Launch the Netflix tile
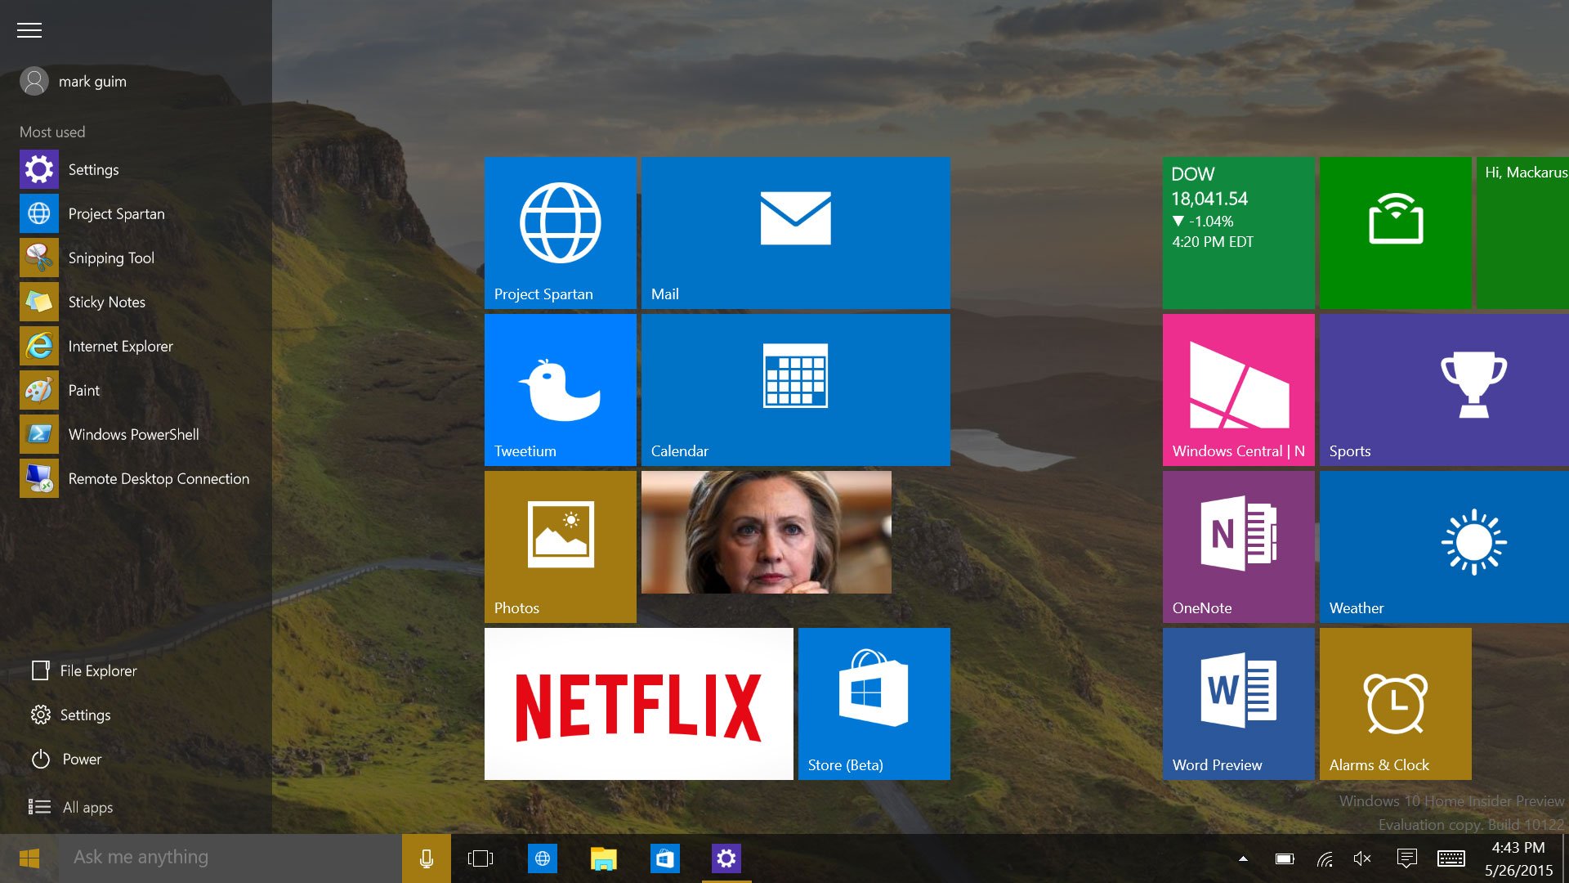Viewport: 1569px width, 883px height. click(x=639, y=704)
